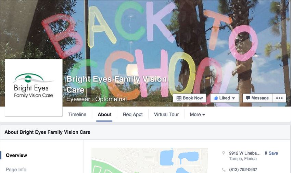The height and width of the screenshot is (173, 291).
Task: Open the Req Appt tab
Action: [x=133, y=115]
